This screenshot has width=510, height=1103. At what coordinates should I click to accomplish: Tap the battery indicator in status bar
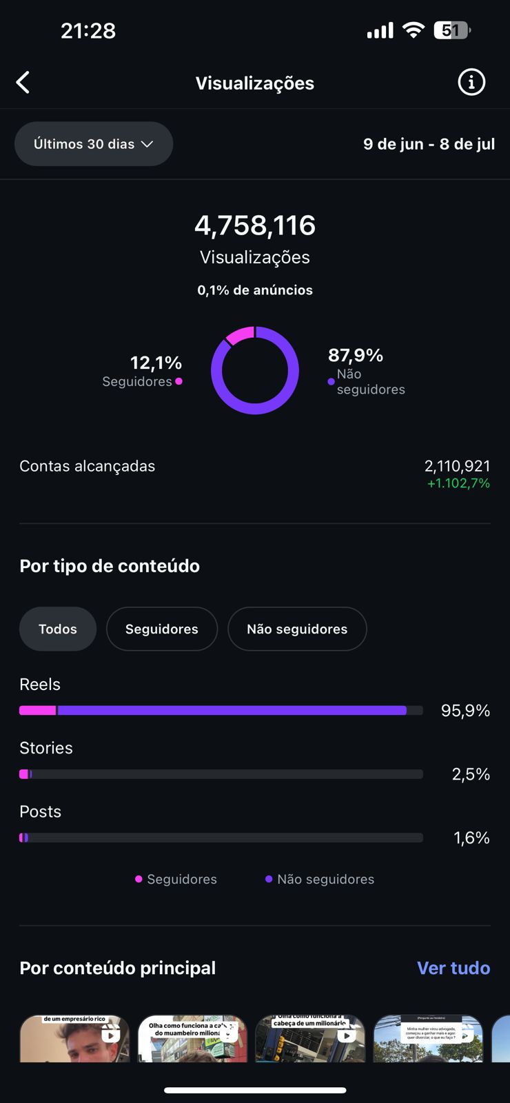(451, 30)
